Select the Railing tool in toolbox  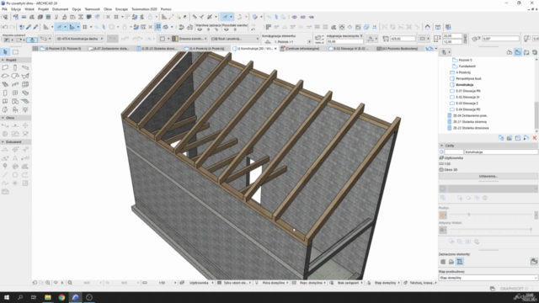pyautogui.click(x=15, y=84)
